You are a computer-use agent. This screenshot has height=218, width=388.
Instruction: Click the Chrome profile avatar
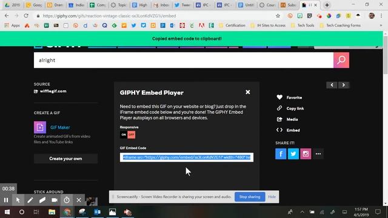tap(372, 16)
